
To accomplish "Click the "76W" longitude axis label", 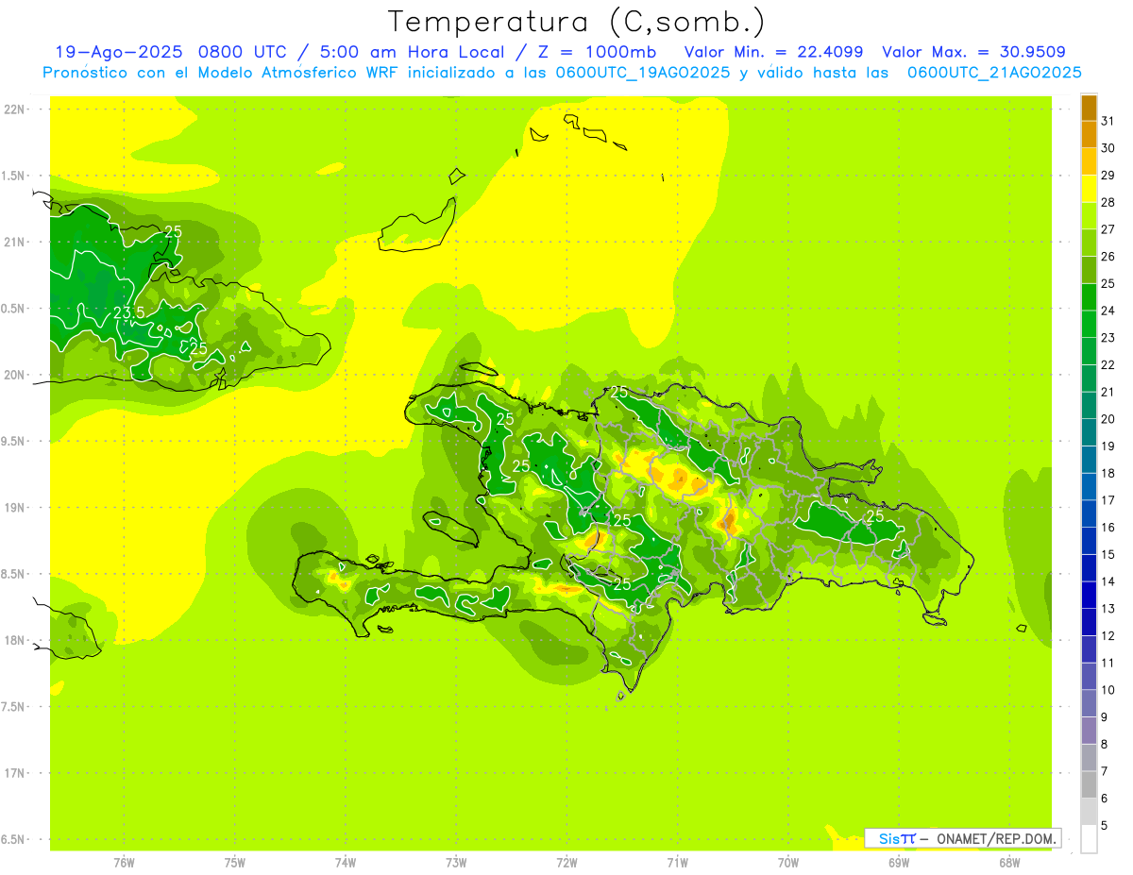I will point(124,863).
